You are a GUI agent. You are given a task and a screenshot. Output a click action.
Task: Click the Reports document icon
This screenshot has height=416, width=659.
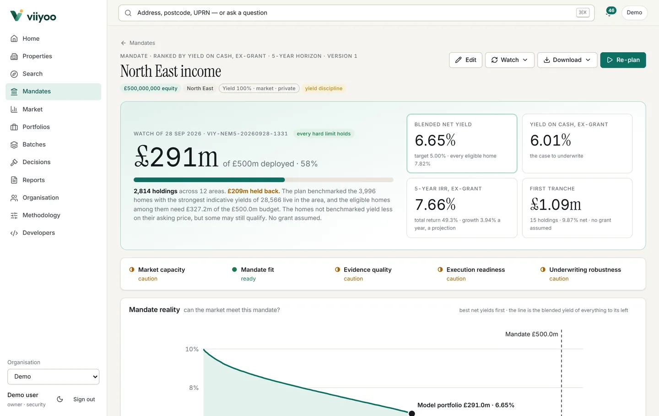click(x=14, y=180)
